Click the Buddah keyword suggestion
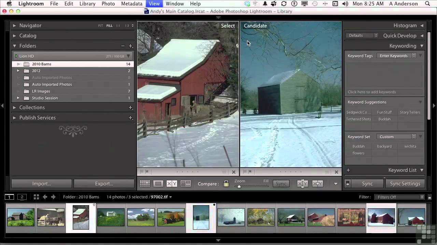The height and width of the screenshot is (245, 437). pos(384,119)
